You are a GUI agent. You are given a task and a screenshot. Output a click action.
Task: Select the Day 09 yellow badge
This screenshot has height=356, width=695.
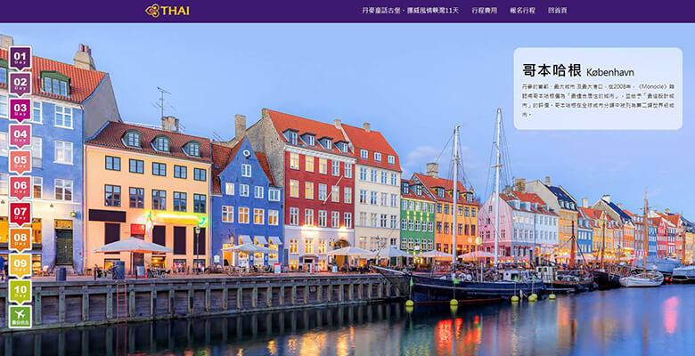pos(20,265)
